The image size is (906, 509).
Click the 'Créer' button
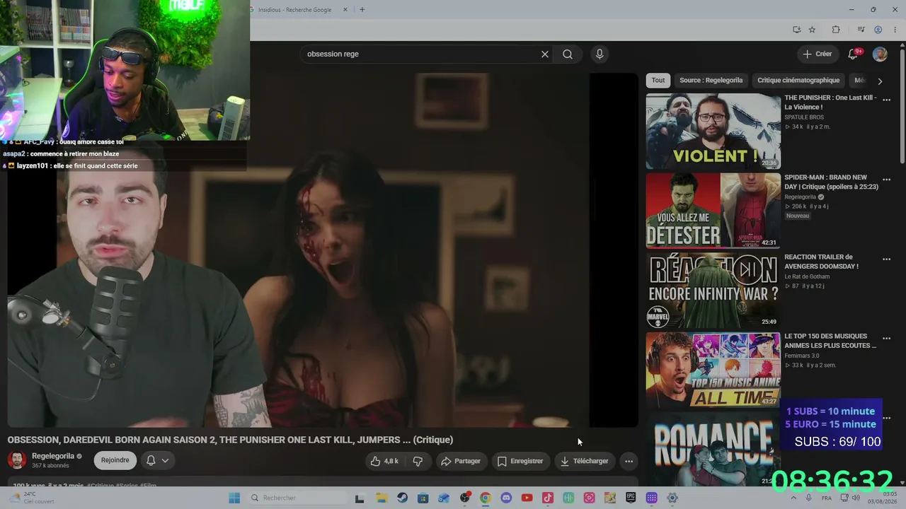[818, 54]
